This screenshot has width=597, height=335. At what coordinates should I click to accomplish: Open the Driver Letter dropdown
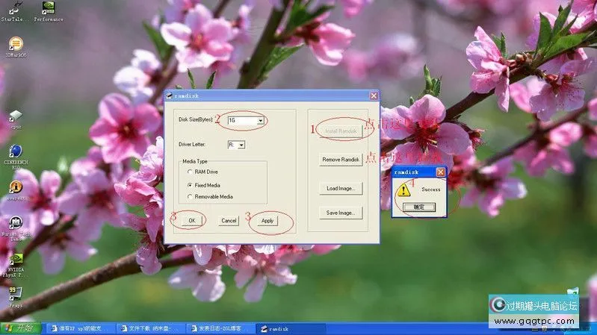pos(241,145)
